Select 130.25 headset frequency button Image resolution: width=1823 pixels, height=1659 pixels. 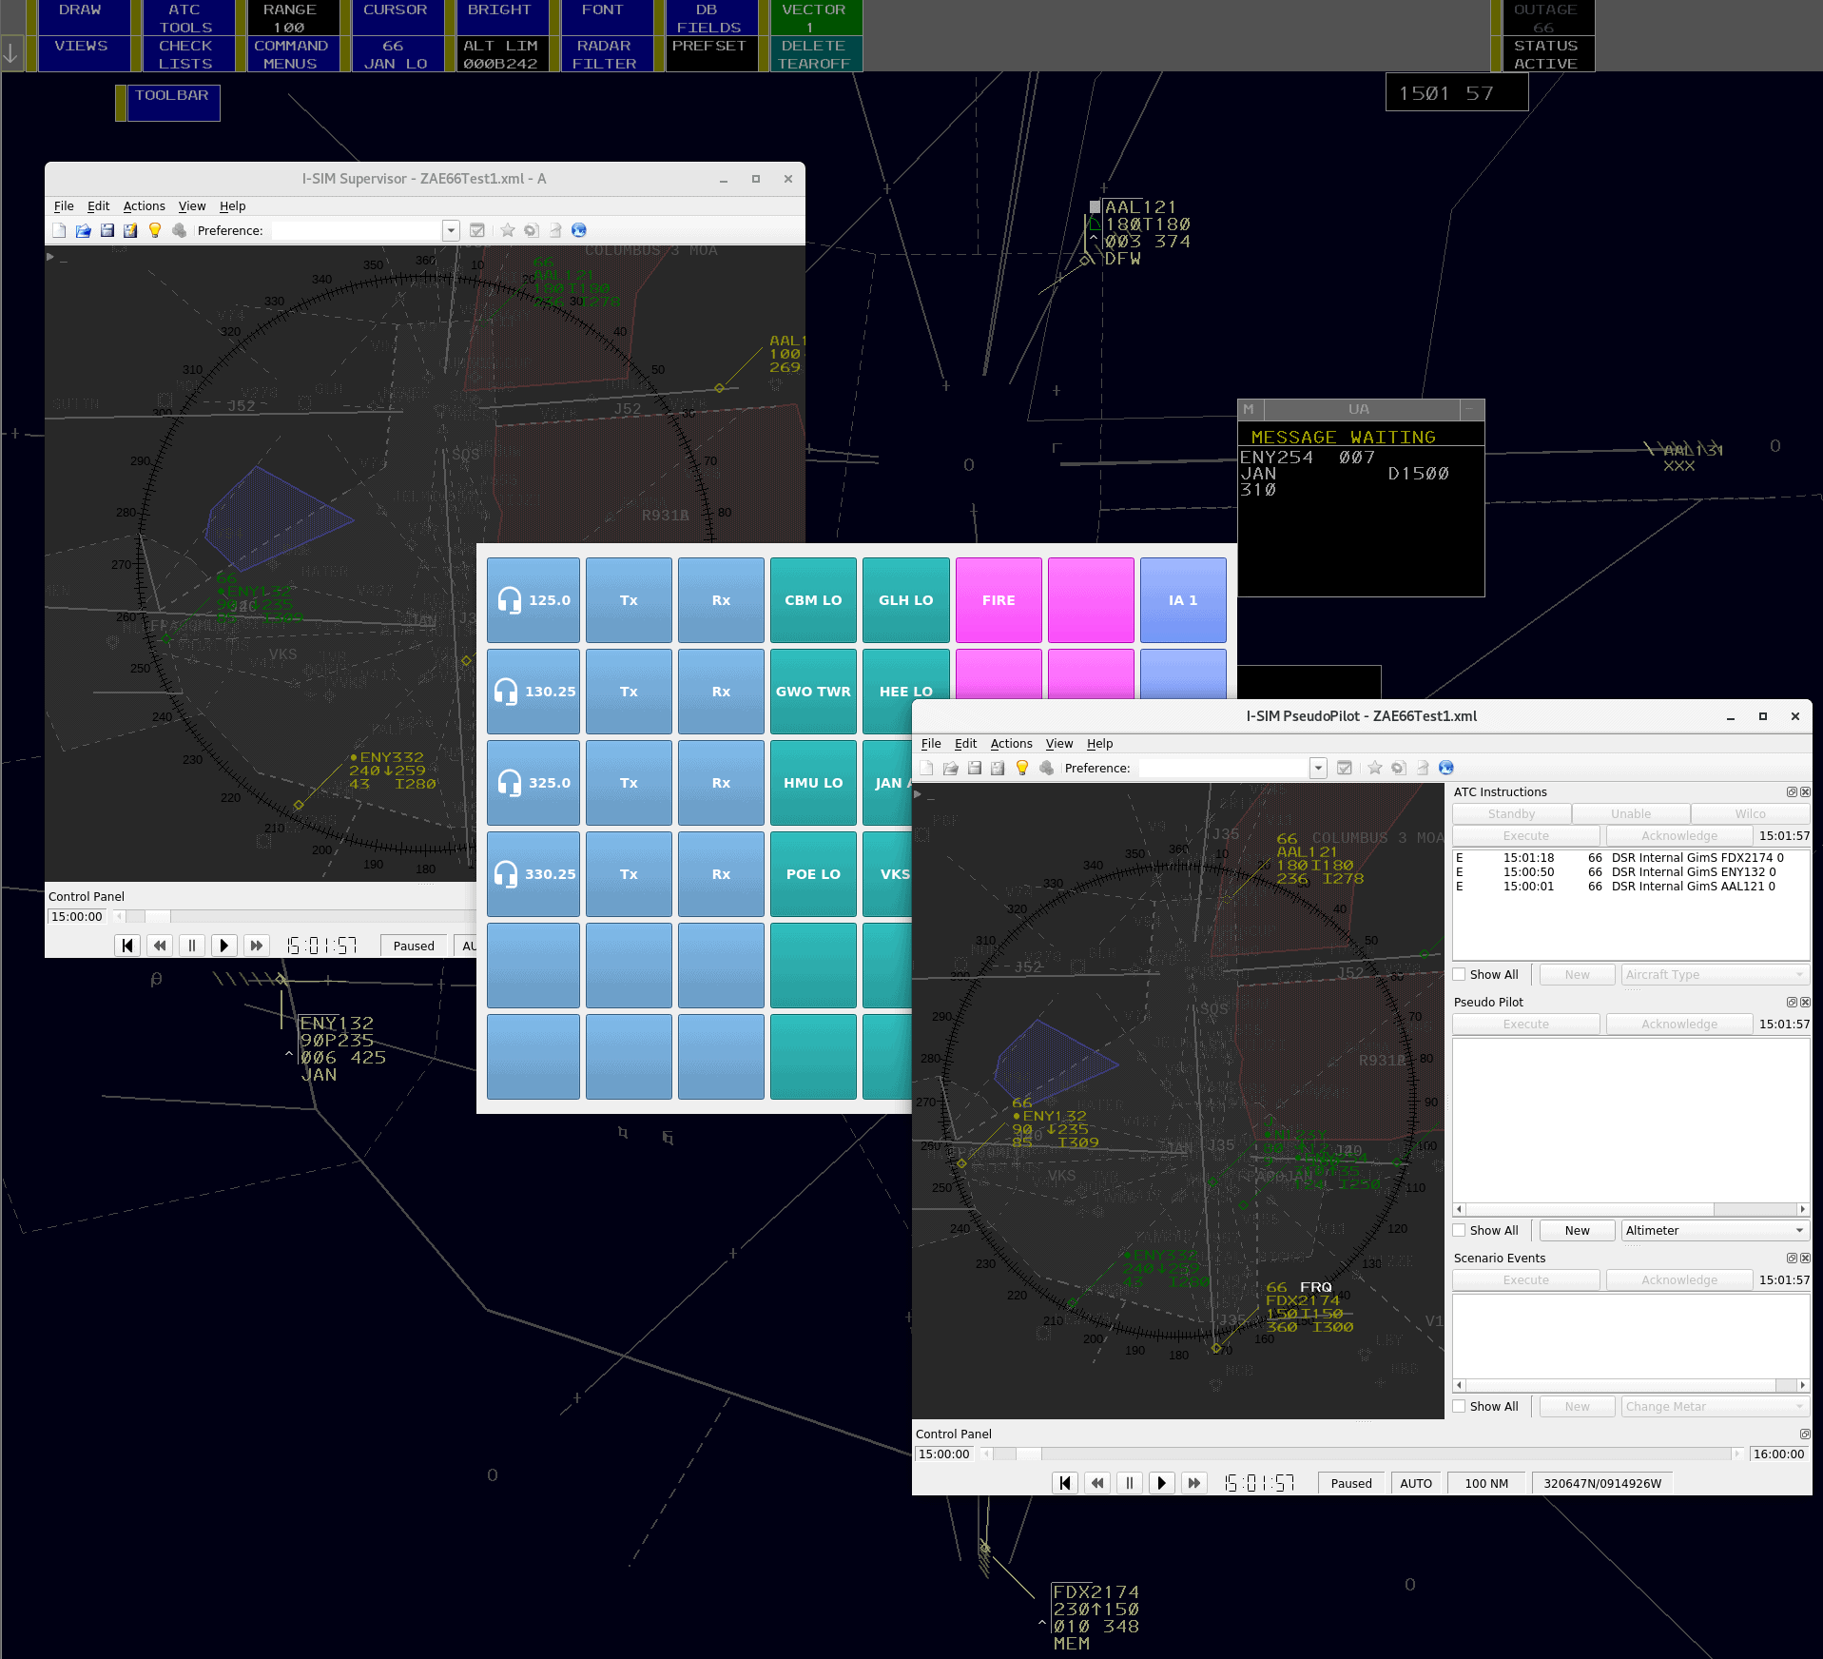click(x=533, y=692)
